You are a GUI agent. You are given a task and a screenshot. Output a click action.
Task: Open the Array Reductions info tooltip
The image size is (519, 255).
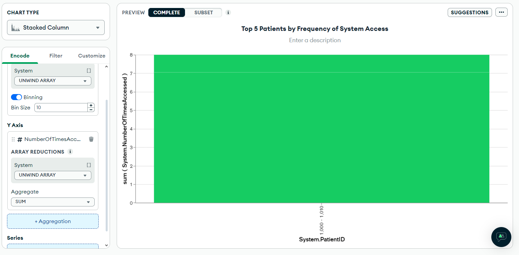(70, 152)
